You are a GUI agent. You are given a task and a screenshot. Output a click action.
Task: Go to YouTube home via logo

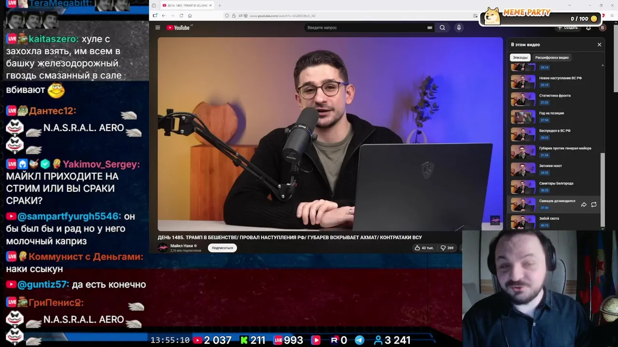coord(178,27)
